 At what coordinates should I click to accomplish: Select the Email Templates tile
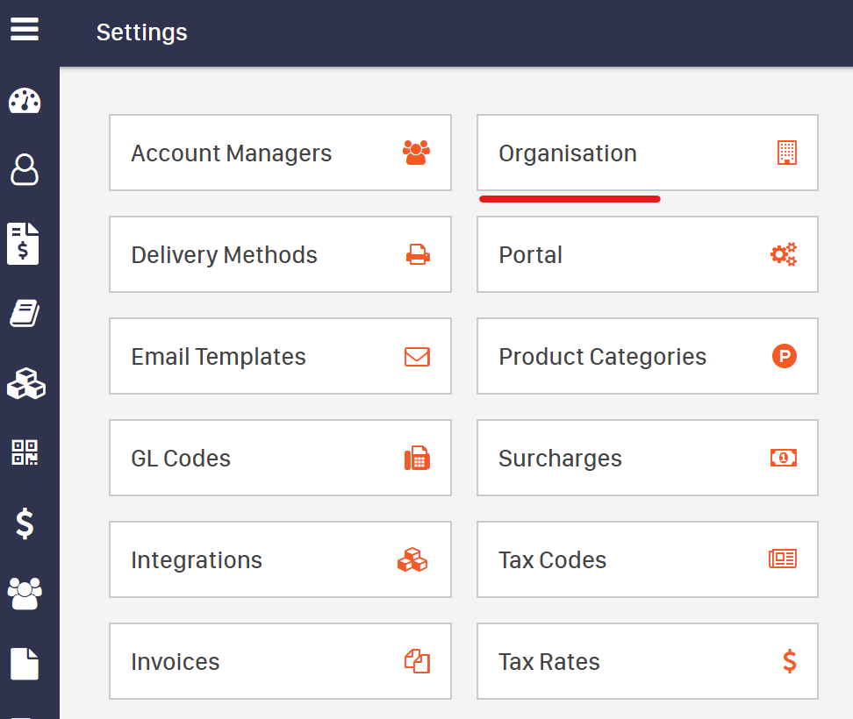pos(280,356)
